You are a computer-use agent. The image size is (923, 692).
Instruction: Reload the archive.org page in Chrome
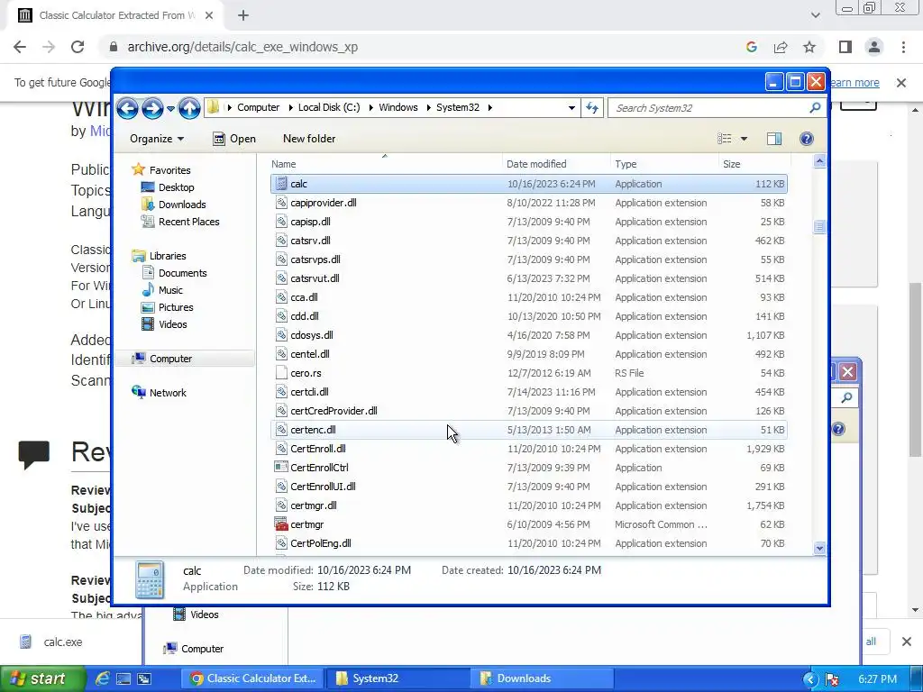point(78,47)
